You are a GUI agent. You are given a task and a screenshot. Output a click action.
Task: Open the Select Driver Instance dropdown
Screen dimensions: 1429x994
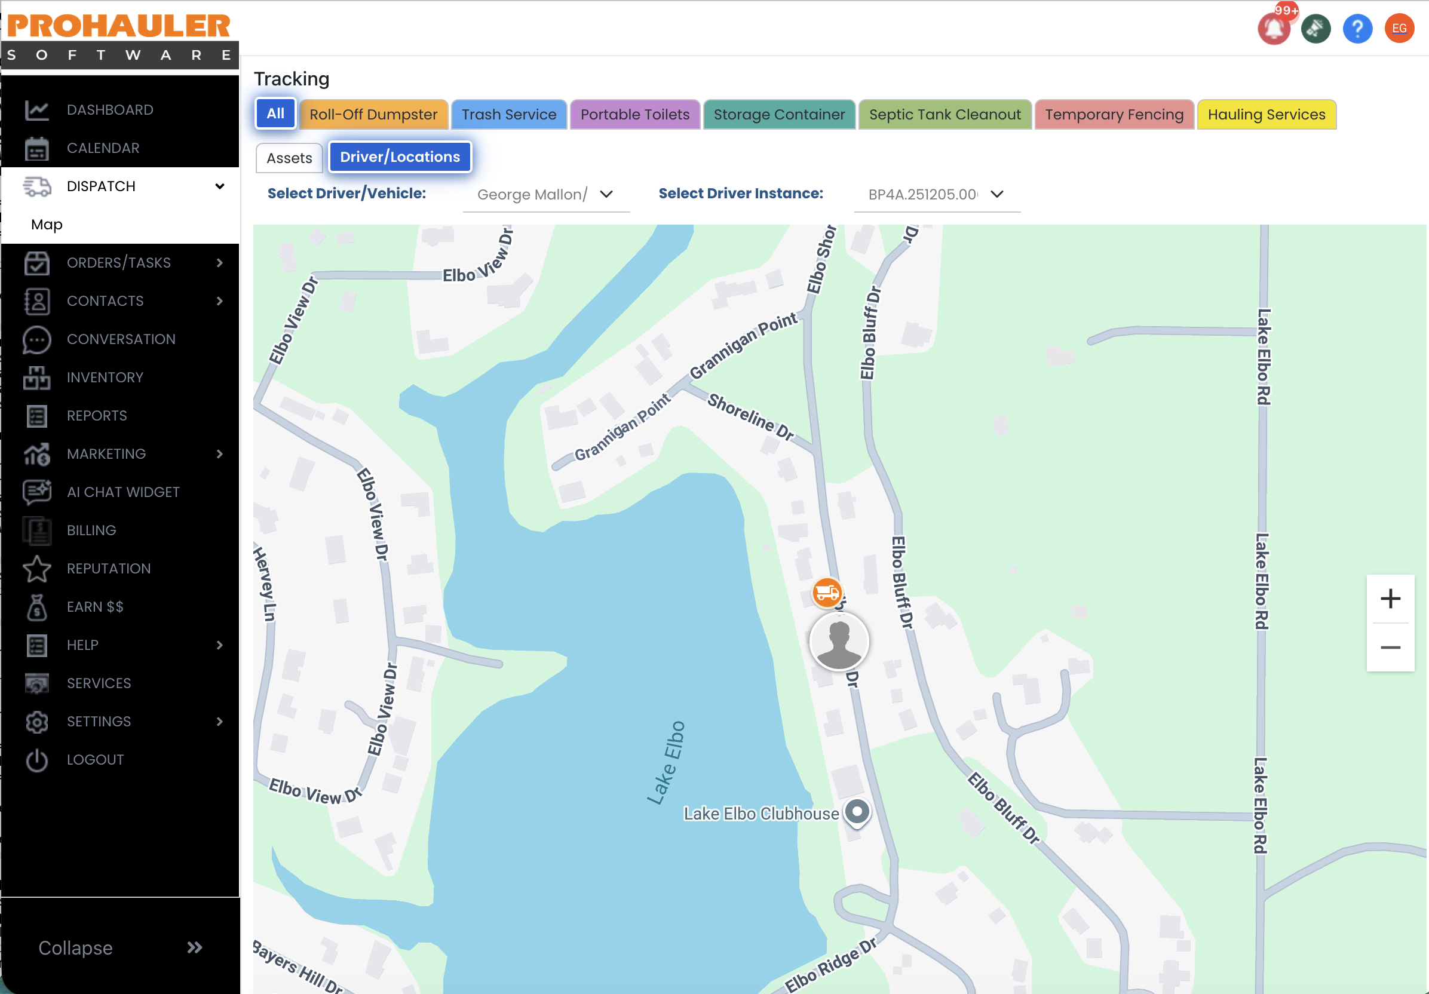pos(937,195)
